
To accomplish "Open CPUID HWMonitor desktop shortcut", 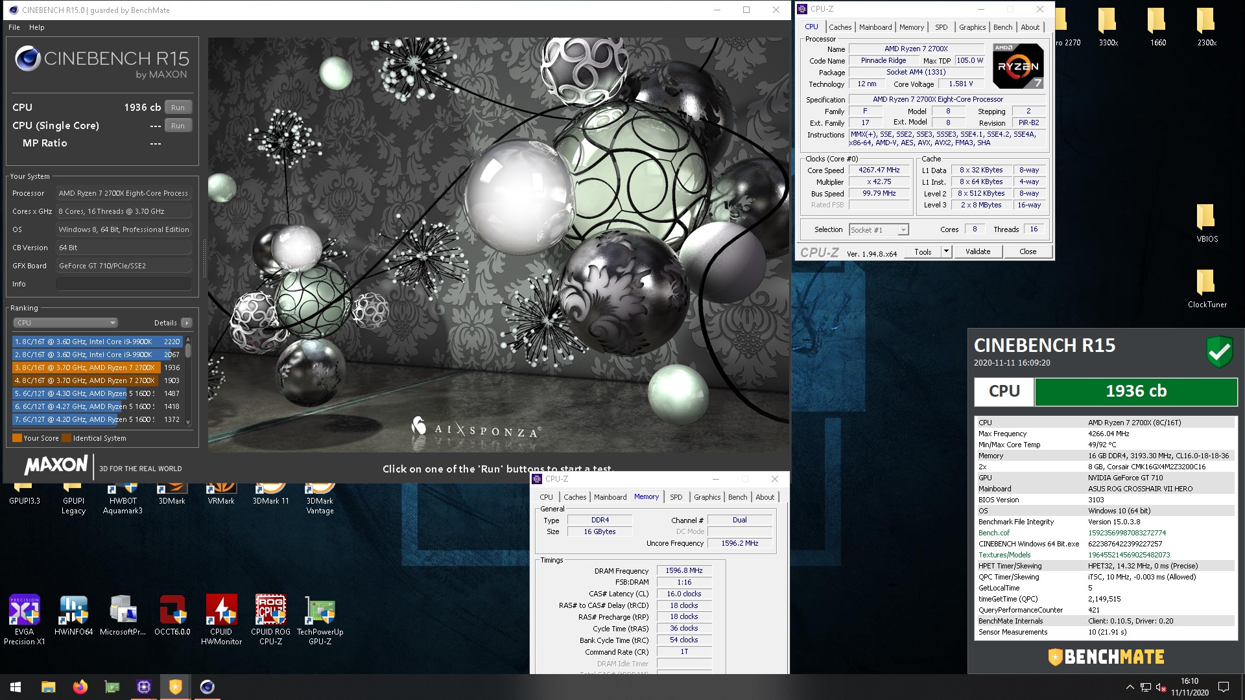I will 221,620.
